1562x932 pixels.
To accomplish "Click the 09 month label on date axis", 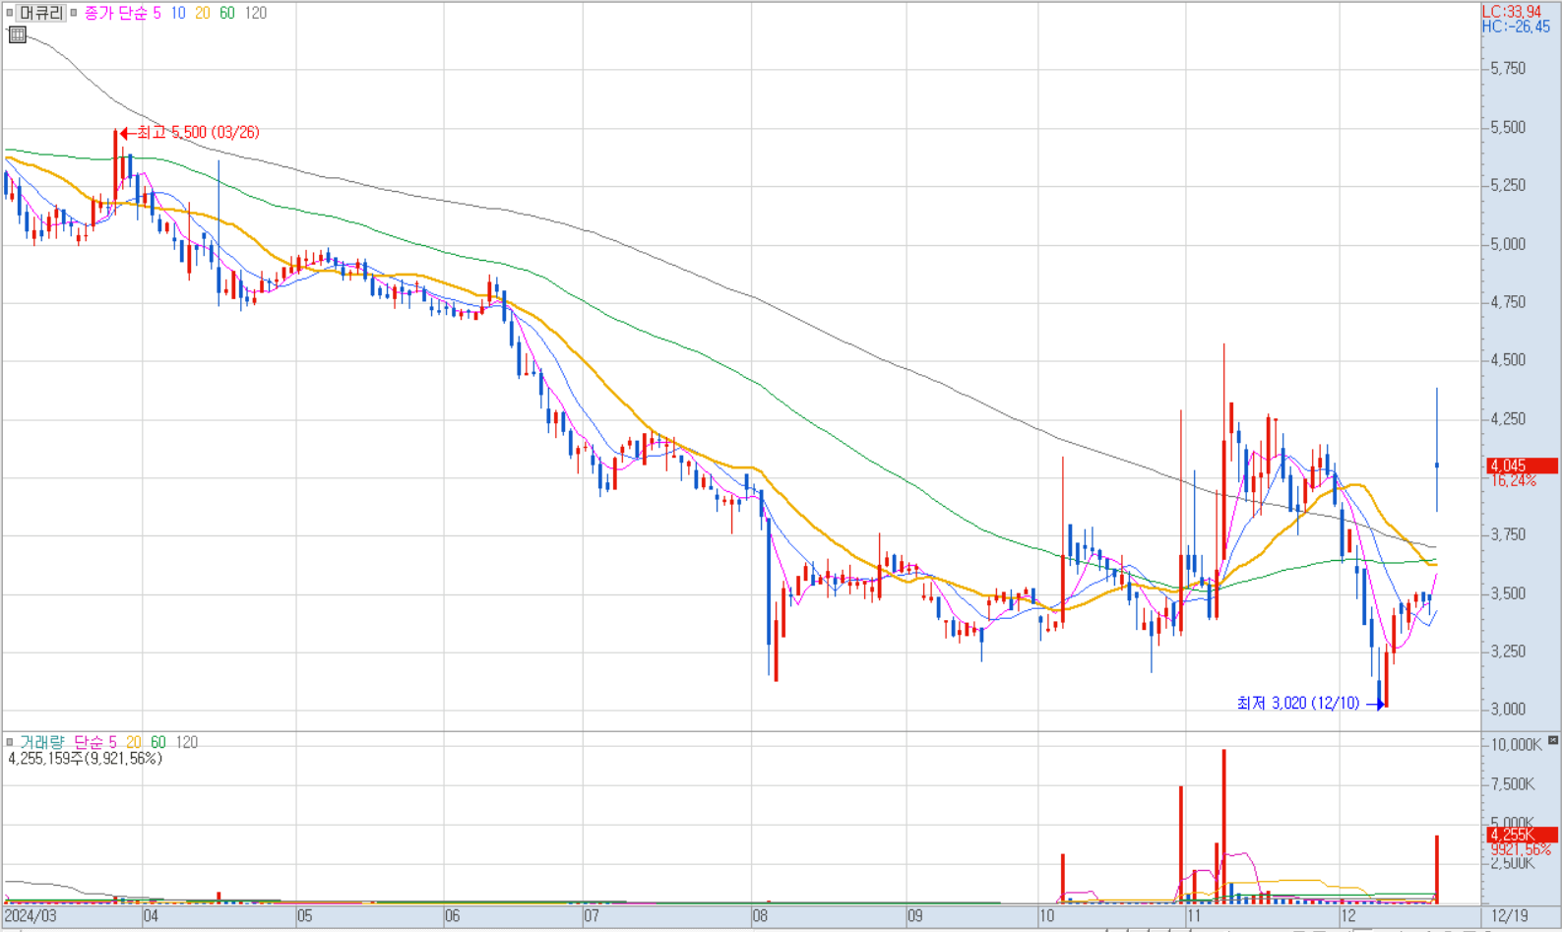I will [915, 916].
